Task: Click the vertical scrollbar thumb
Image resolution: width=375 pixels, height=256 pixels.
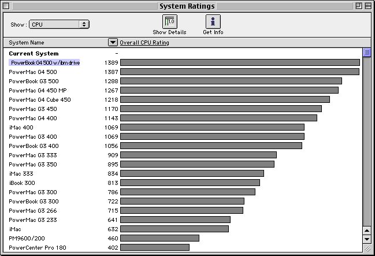Action: point(367,53)
